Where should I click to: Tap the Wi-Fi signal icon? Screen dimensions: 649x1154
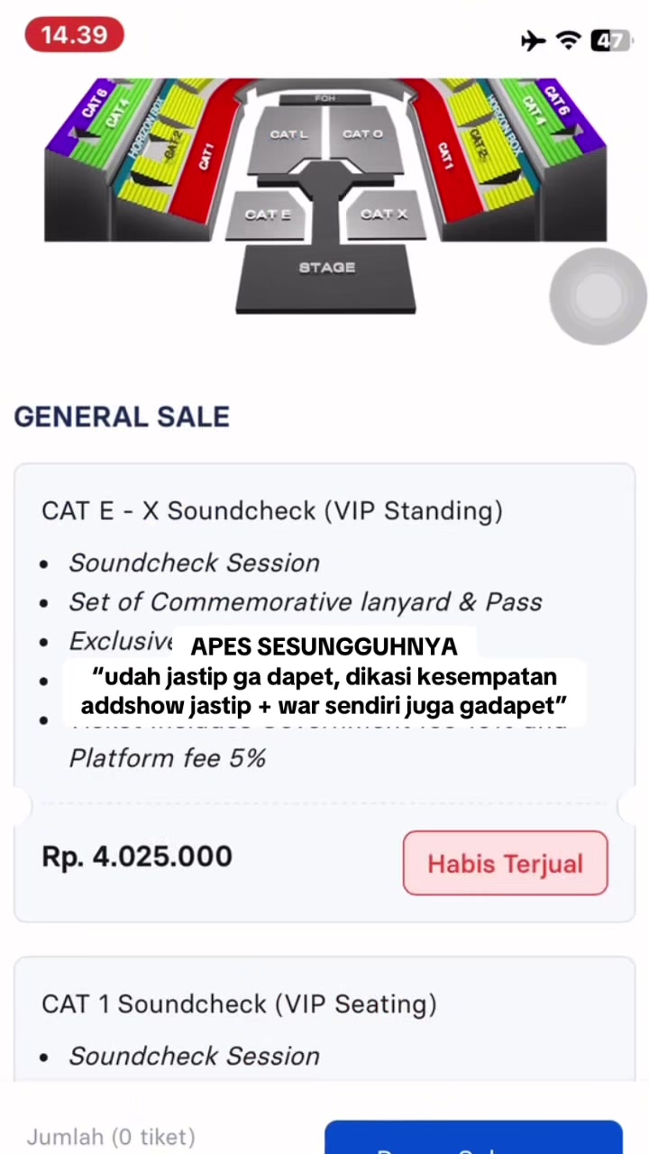[x=568, y=41]
